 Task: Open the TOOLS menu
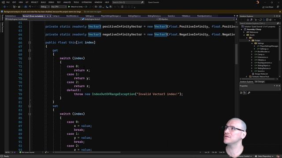point(76,2)
